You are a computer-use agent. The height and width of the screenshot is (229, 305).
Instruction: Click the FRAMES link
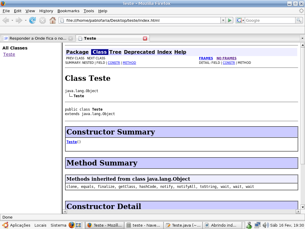point(206,58)
